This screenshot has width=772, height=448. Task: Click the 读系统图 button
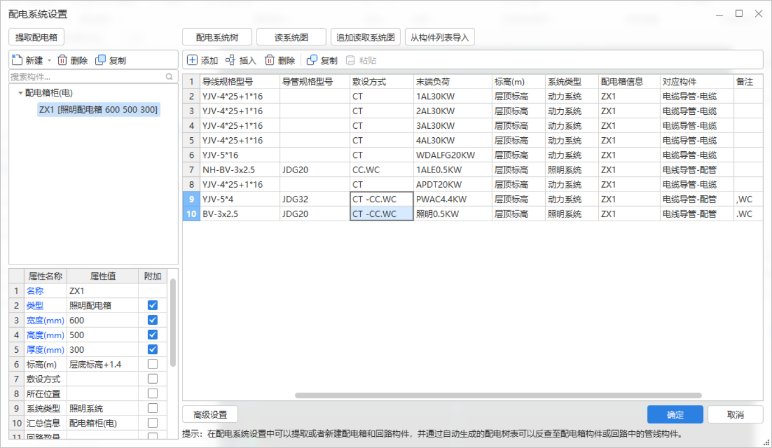click(x=291, y=38)
